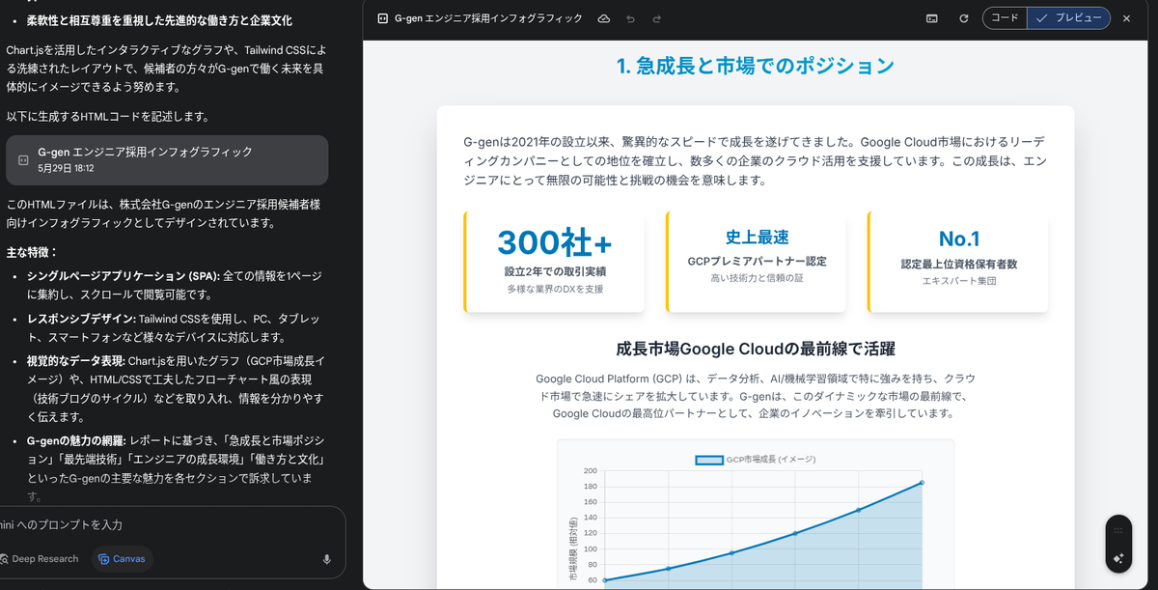The image size is (1158, 590).
Task: Select the Deep Research option
Action: (x=40, y=559)
